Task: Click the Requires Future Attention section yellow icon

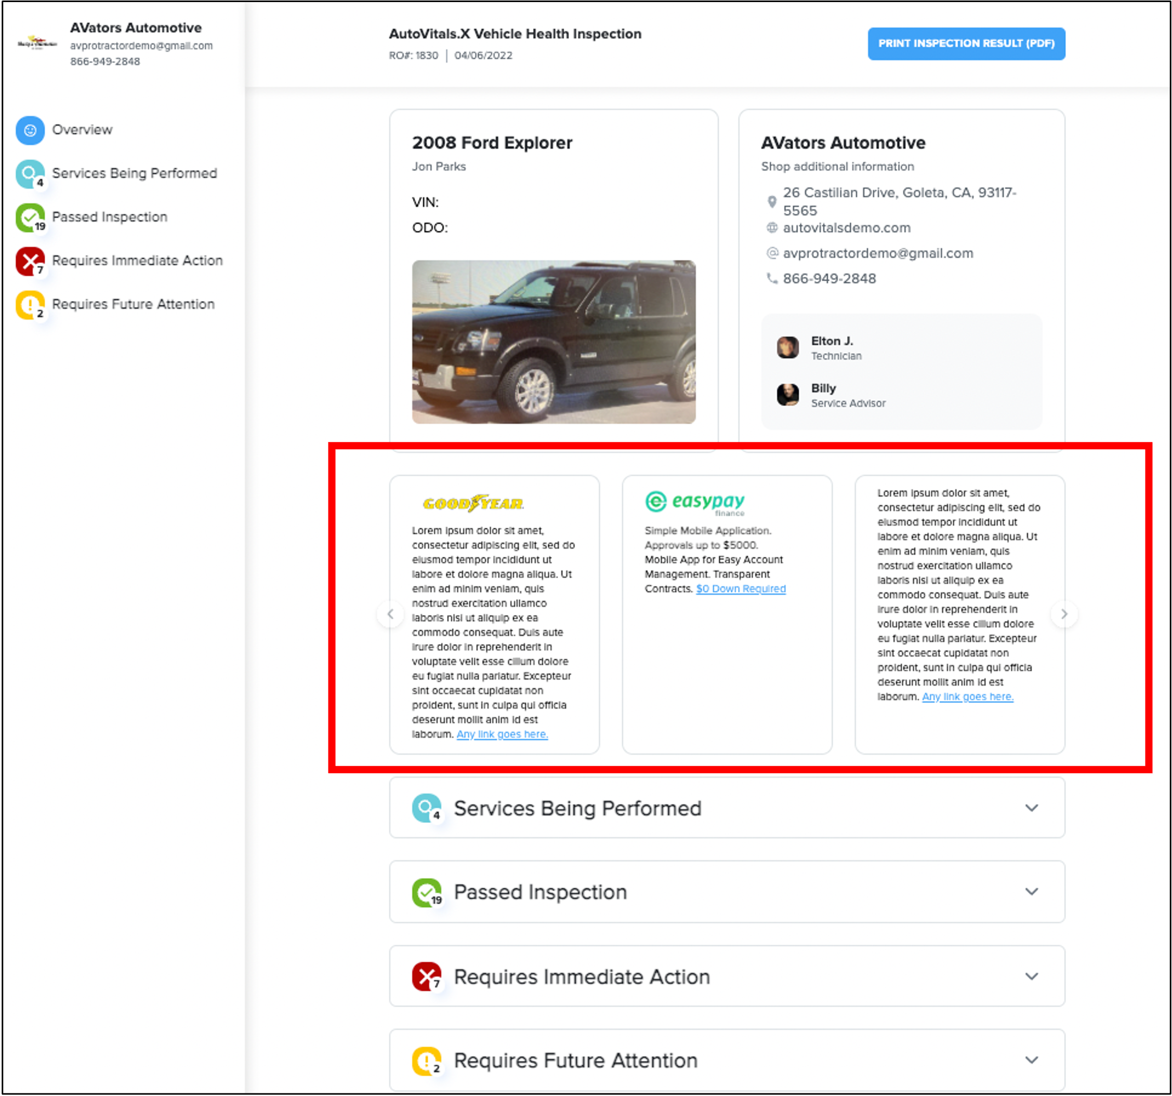Action: [x=426, y=1061]
